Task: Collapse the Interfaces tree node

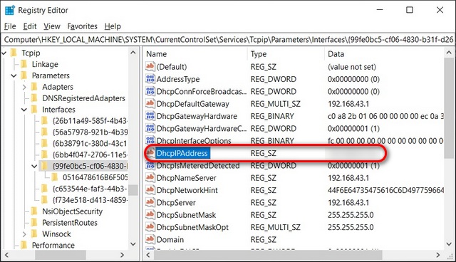Action: (24, 110)
